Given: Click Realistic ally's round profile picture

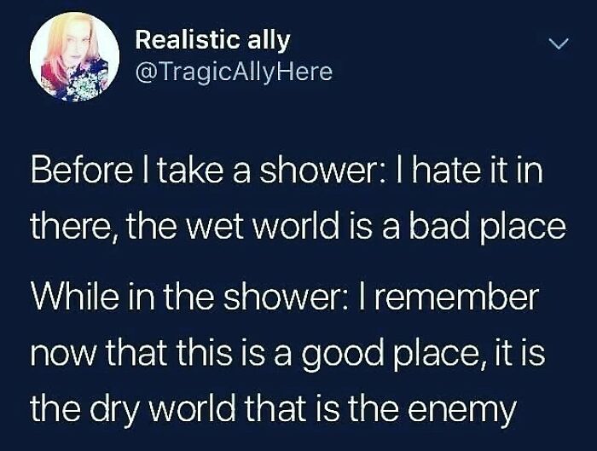Looking at the screenshot, I should (75, 57).
